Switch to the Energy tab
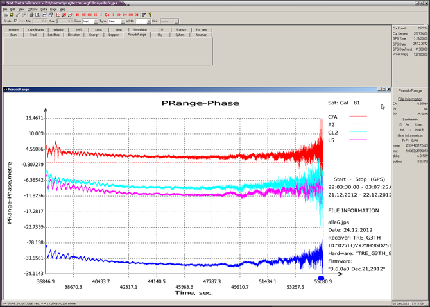430x307 pixels. 94,35
